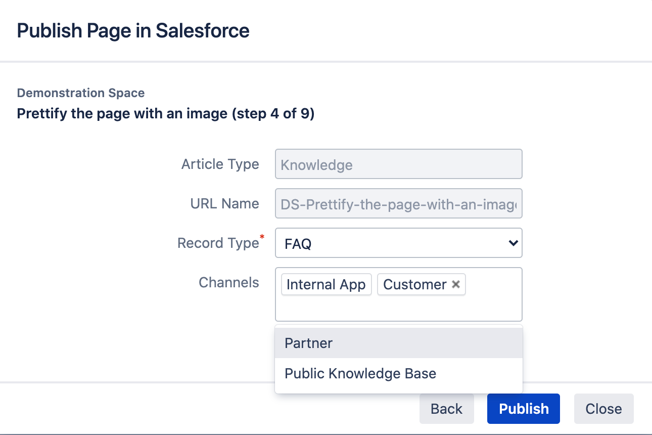Click the URL Name field label
The height and width of the screenshot is (435, 652).
coord(224,204)
